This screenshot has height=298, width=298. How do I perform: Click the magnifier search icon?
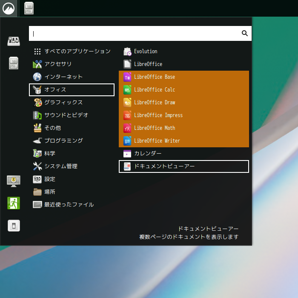(x=245, y=33)
